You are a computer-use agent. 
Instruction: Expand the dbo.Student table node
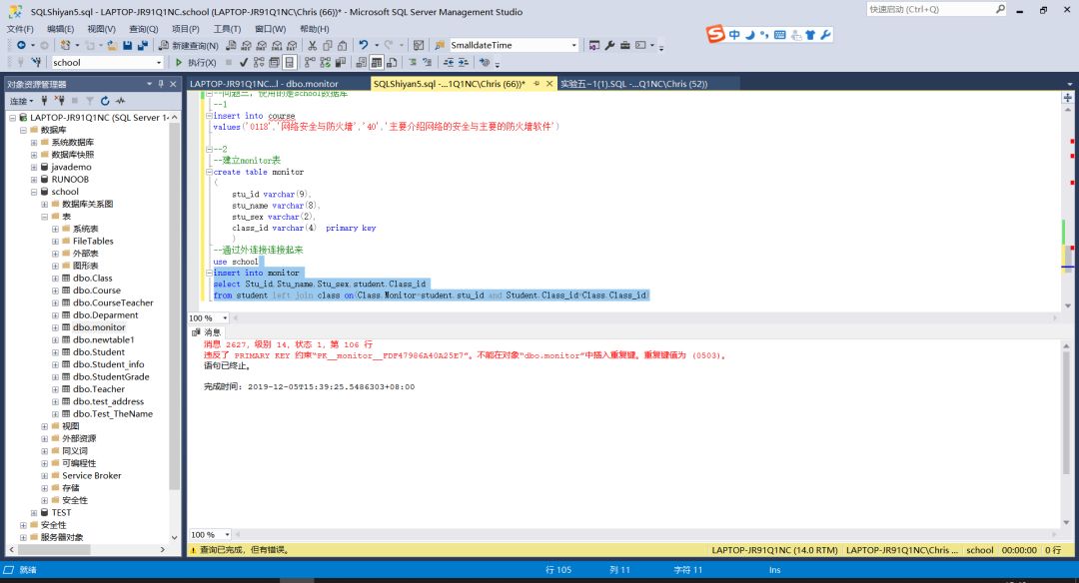56,352
